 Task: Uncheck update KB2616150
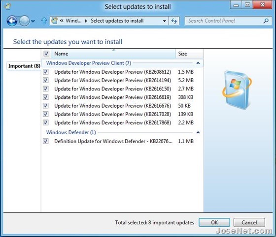coord(45,89)
